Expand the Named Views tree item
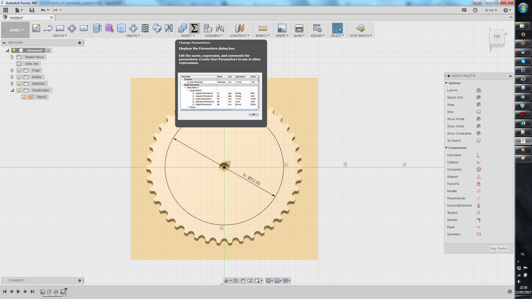 coord(12,57)
